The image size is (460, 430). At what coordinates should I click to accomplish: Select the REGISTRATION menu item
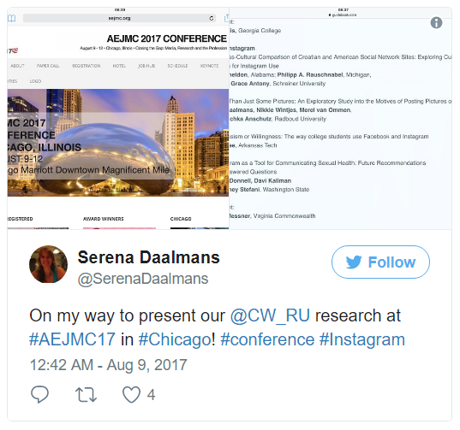(x=87, y=66)
